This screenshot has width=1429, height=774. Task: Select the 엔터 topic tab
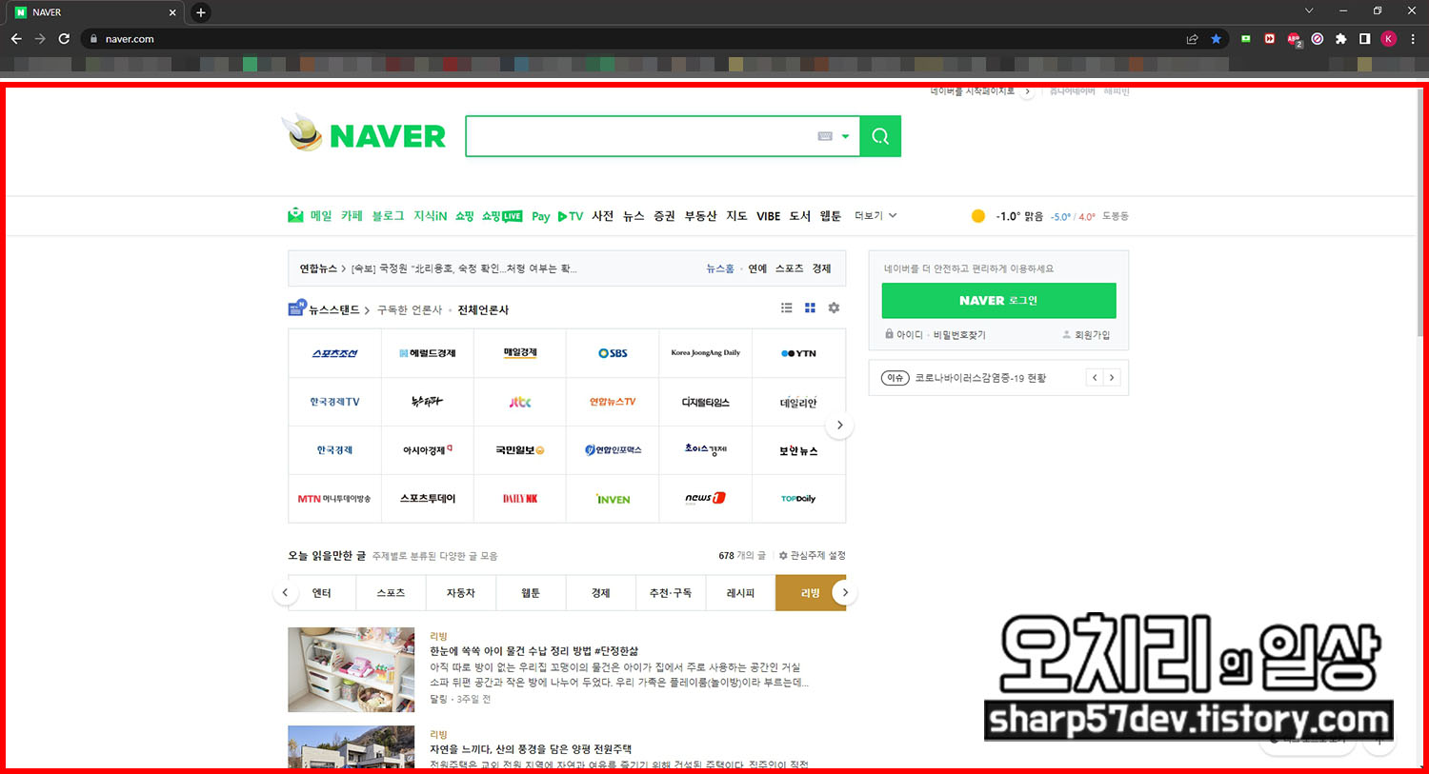[x=321, y=593]
